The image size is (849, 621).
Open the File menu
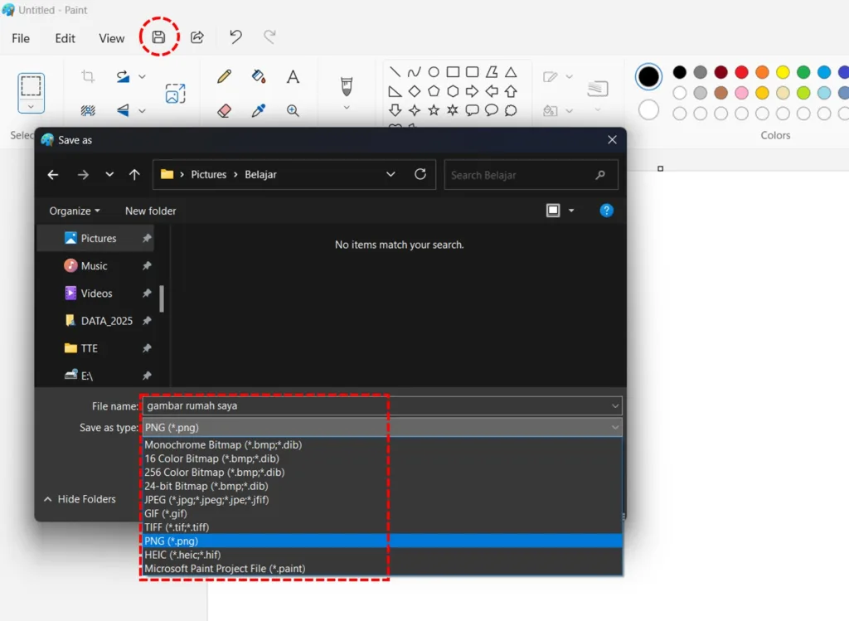pos(21,38)
